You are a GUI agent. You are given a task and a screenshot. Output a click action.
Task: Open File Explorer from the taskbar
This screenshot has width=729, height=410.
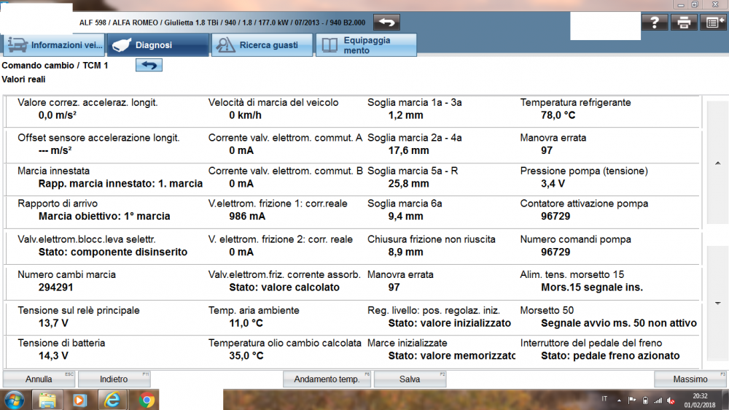click(x=47, y=401)
